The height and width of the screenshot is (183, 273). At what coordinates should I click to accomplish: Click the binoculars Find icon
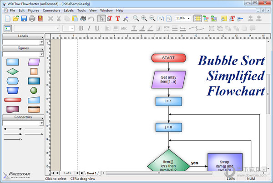point(83,19)
